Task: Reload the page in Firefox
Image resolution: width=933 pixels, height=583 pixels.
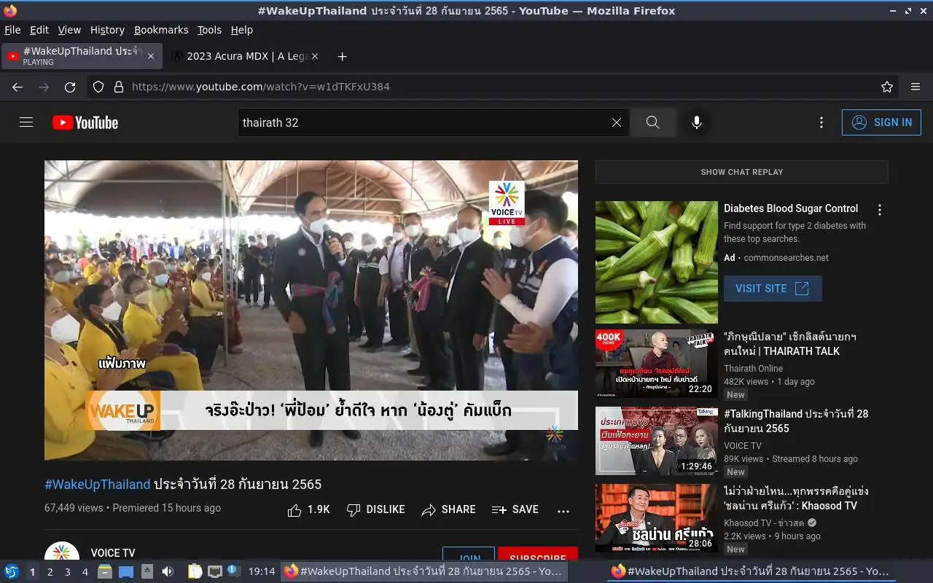Action: coord(70,87)
